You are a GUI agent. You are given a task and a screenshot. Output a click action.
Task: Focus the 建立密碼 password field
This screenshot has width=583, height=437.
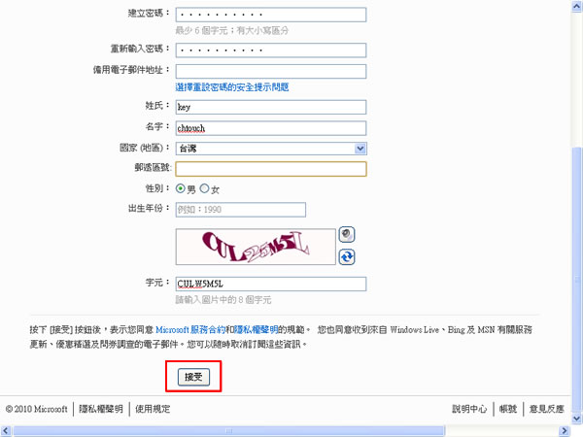pos(271,15)
